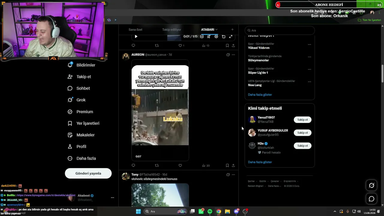The width and height of the screenshot is (384, 216).
Task: View analytics of post with 20 views
Action: click(206, 165)
